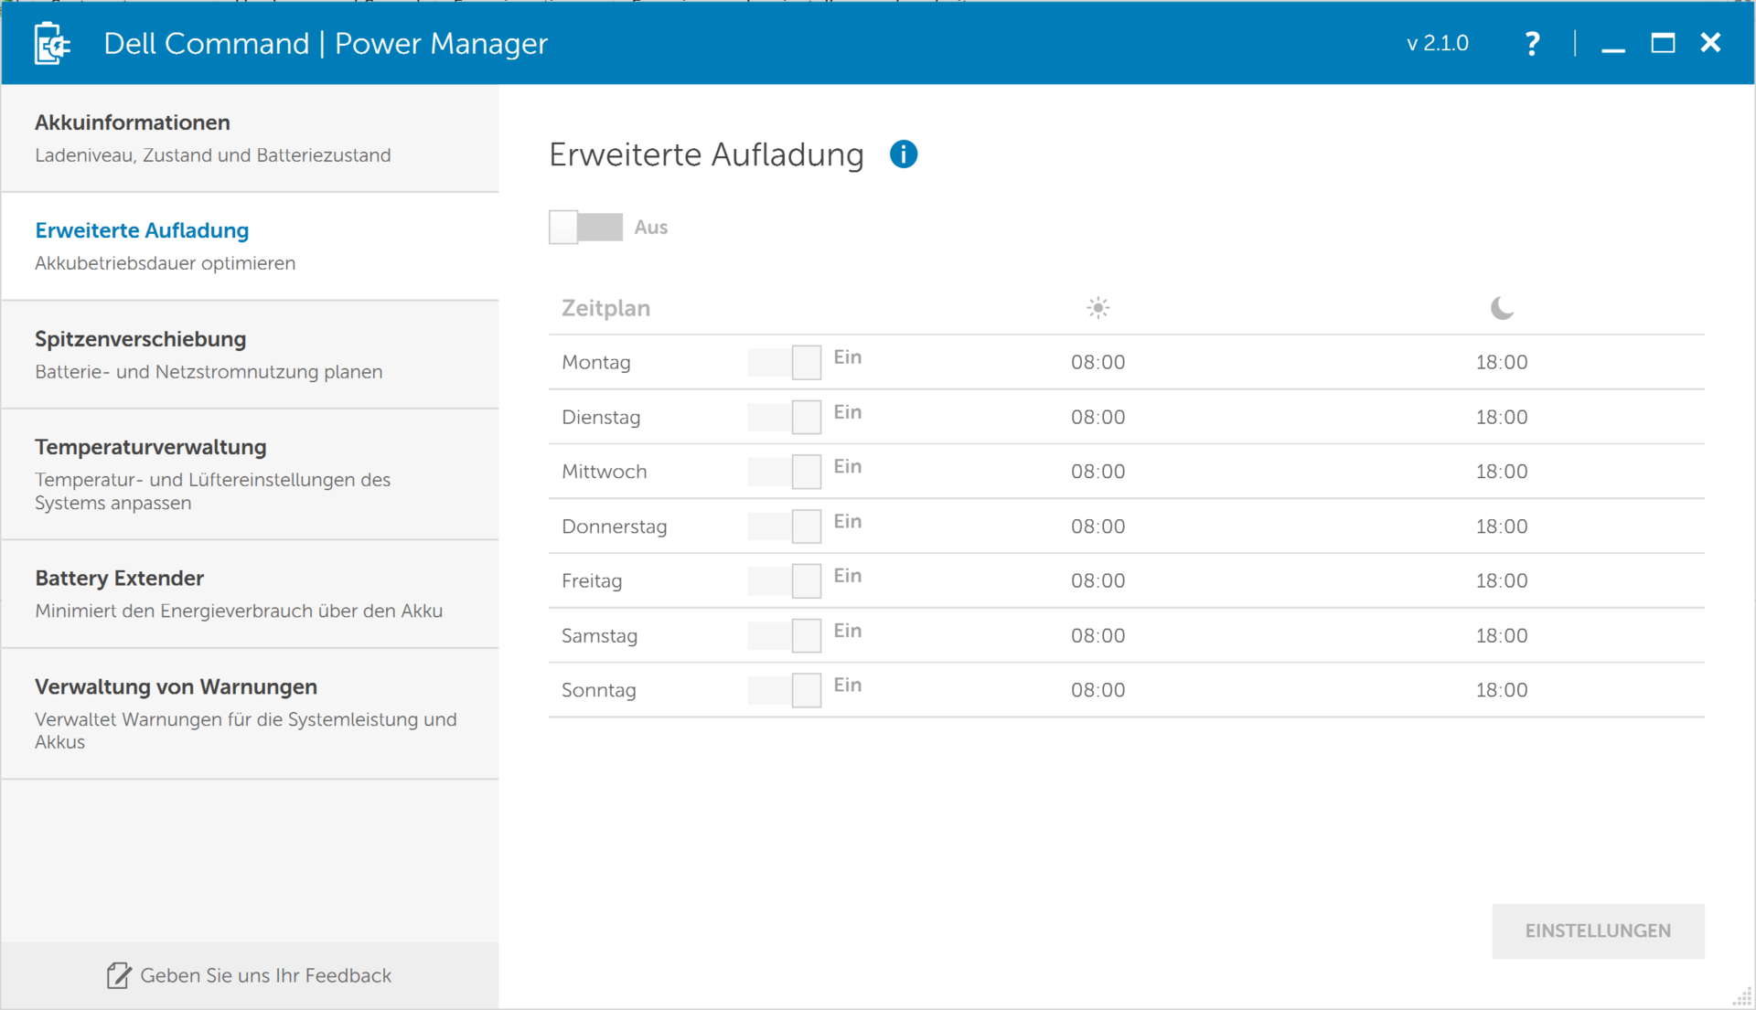
Task: Enable the Erweiterte Aufladung main toggle
Action: (585, 227)
